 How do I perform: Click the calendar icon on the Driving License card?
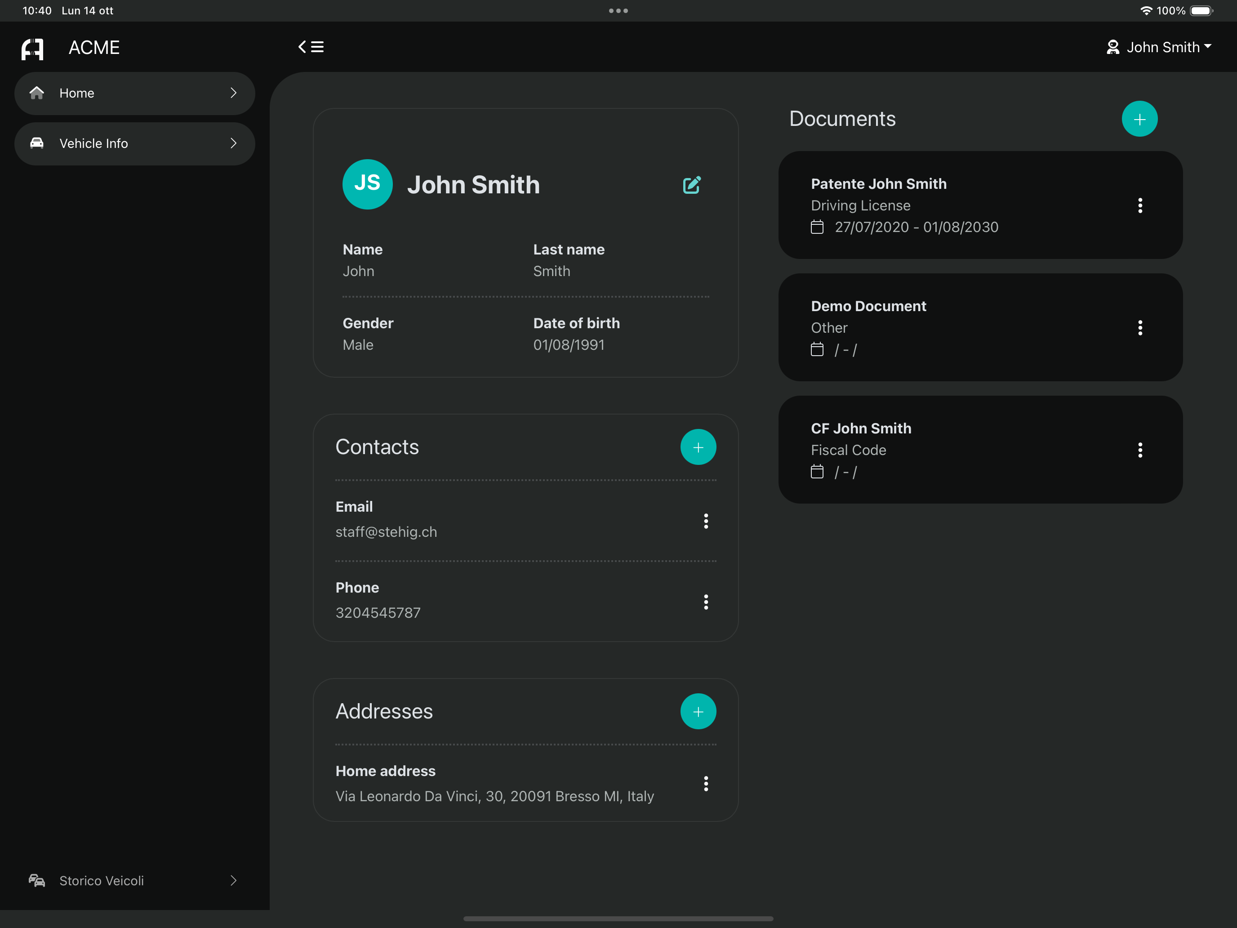coord(817,227)
